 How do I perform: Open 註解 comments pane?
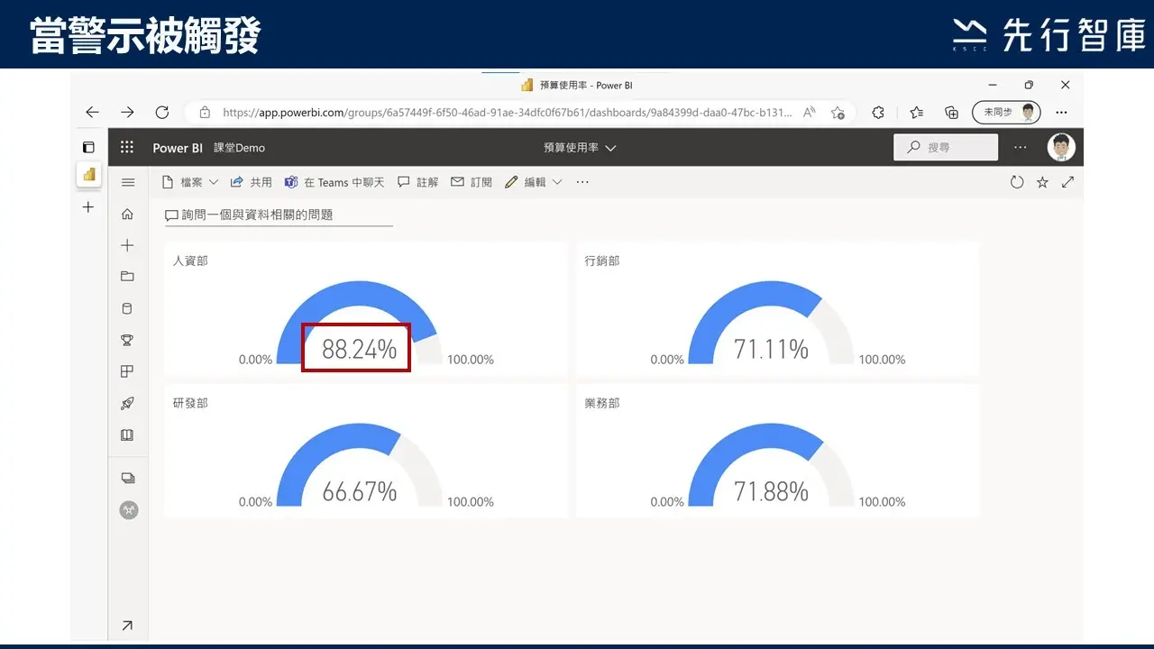418,182
